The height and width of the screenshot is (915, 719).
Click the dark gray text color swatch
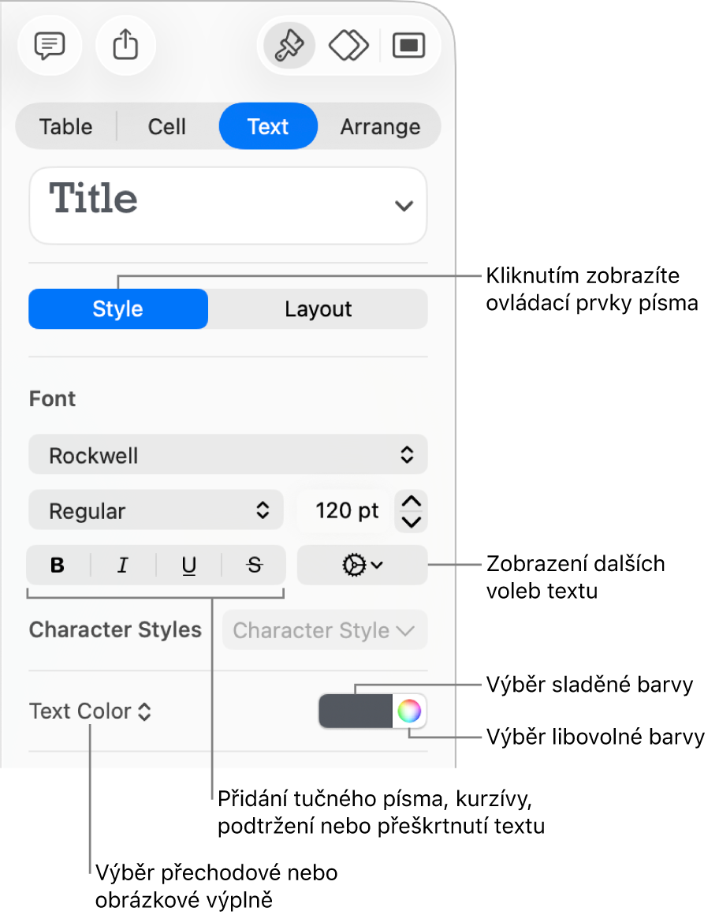pos(356,711)
